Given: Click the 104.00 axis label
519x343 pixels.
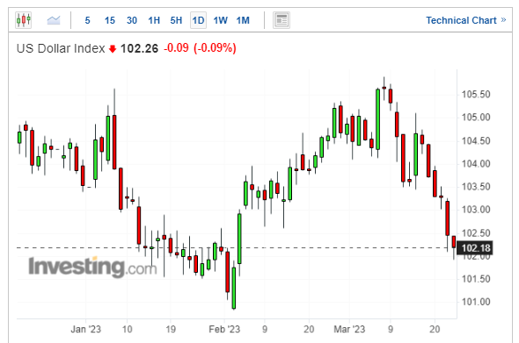Looking at the screenshot, I should pos(476,164).
